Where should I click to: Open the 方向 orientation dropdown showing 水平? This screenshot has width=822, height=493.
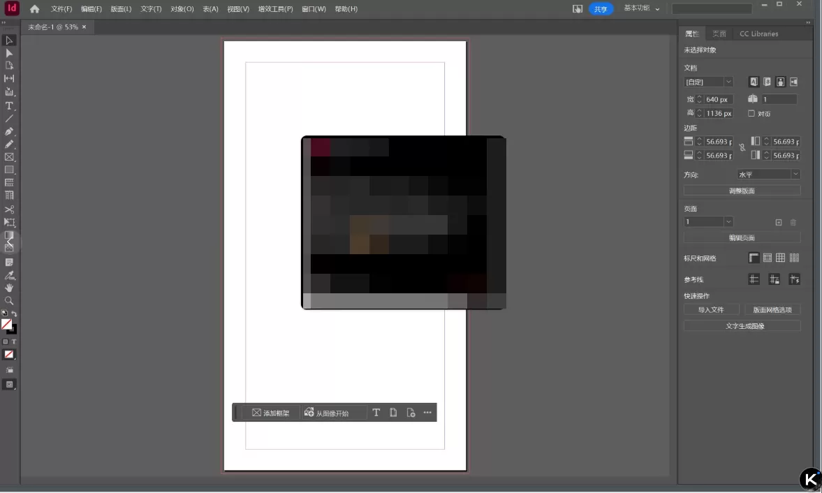[768, 174]
